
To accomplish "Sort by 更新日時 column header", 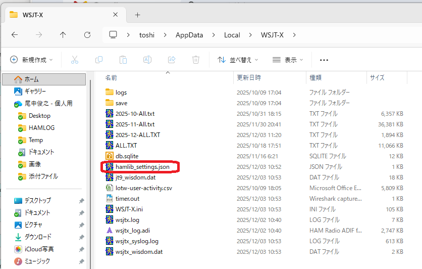I will 249,78.
